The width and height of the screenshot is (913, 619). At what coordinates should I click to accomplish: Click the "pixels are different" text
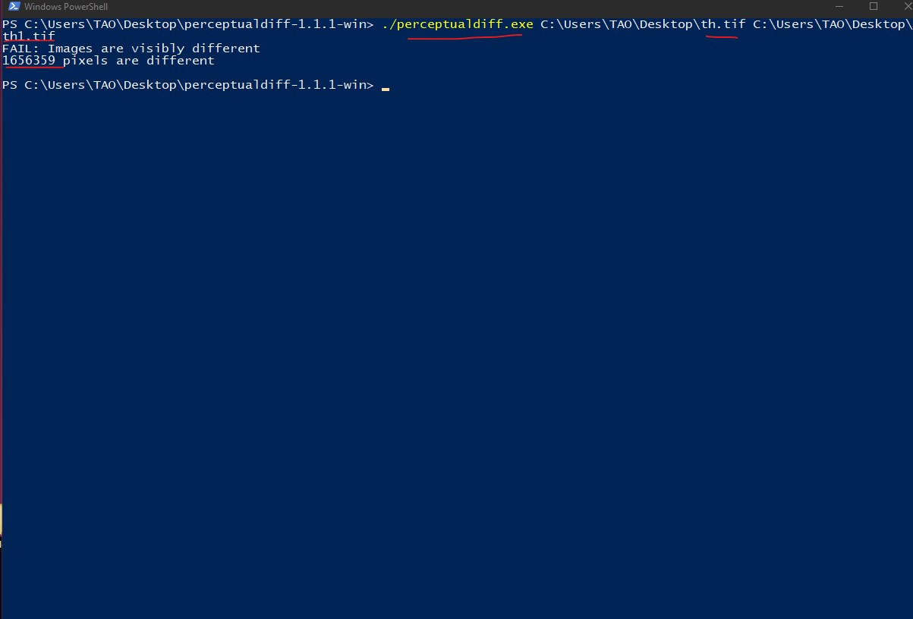pos(139,61)
